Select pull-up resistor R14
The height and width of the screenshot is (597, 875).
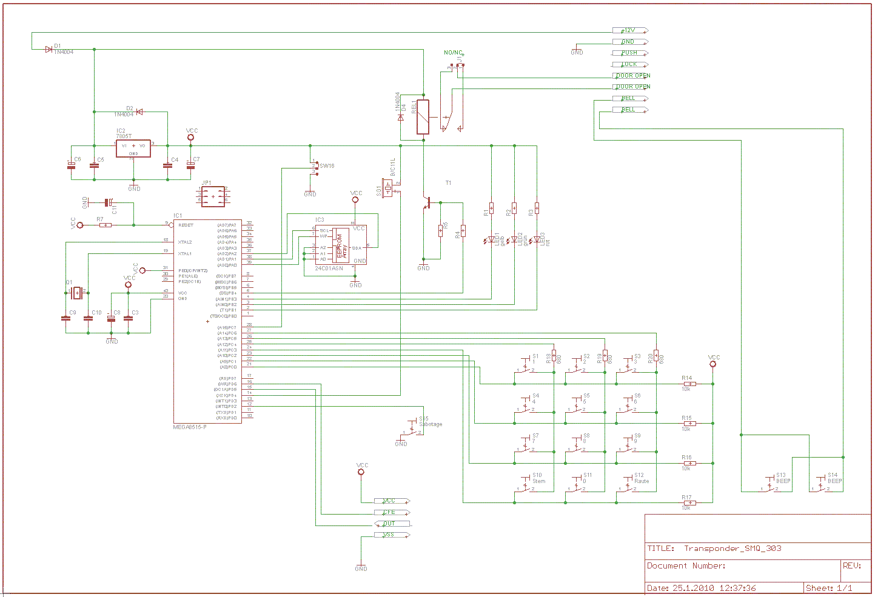[x=689, y=384]
